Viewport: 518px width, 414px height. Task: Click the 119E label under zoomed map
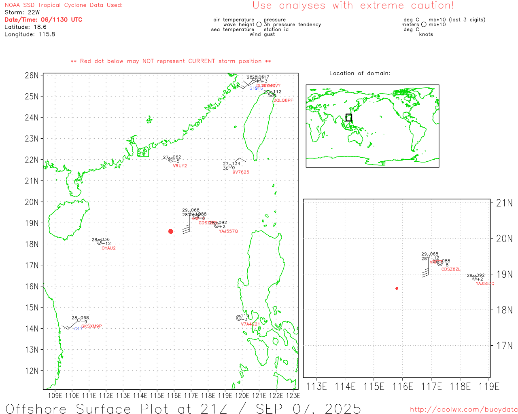pos(489,387)
